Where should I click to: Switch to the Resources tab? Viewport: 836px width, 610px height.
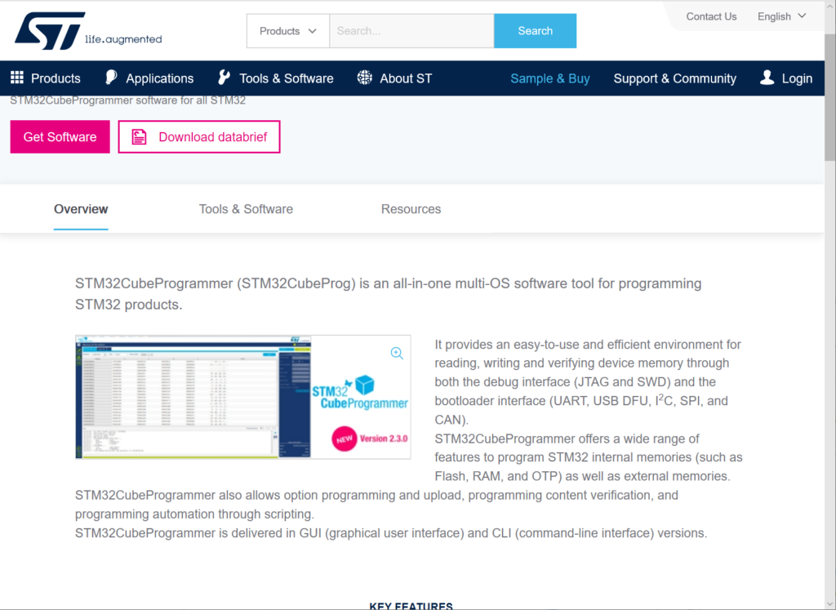tap(411, 209)
